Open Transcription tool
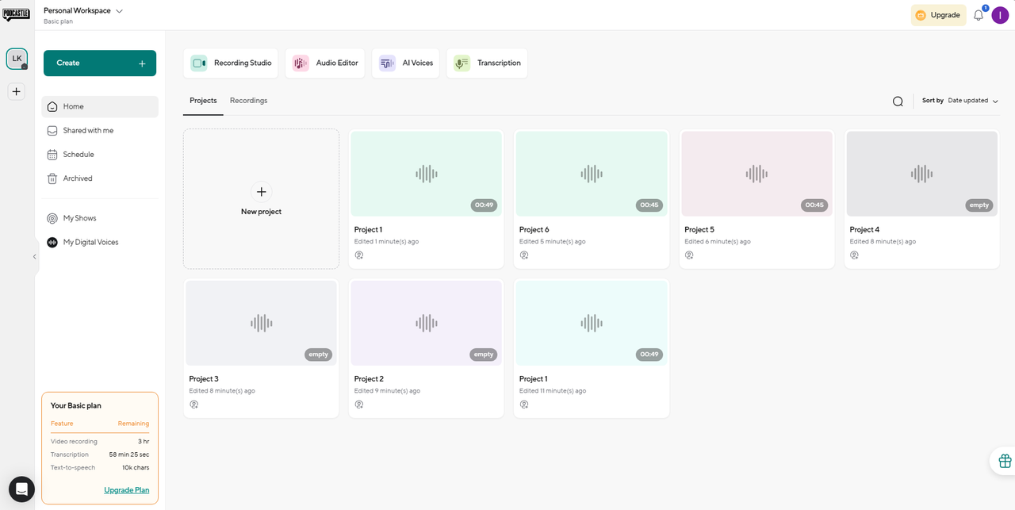 (487, 63)
